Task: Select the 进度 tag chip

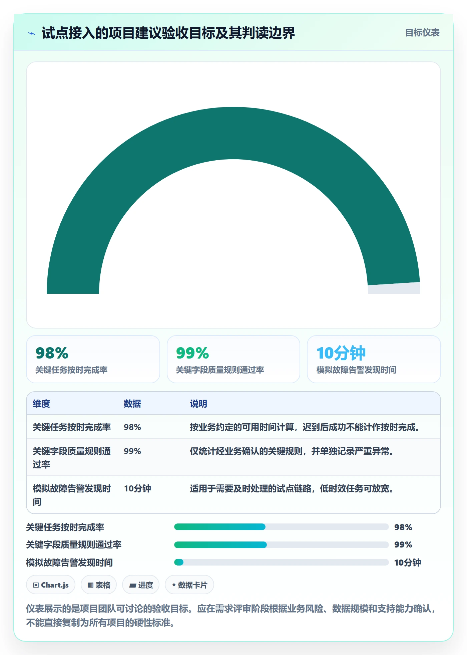Action: 141,585
